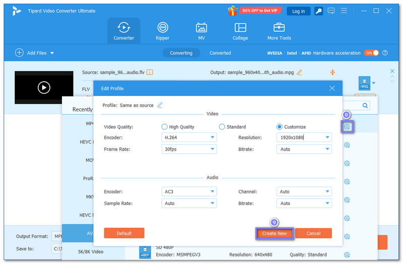Image resolution: width=403 pixels, height=264 pixels.
Task: Open audio Channel Auto dropdown
Action: click(x=304, y=191)
